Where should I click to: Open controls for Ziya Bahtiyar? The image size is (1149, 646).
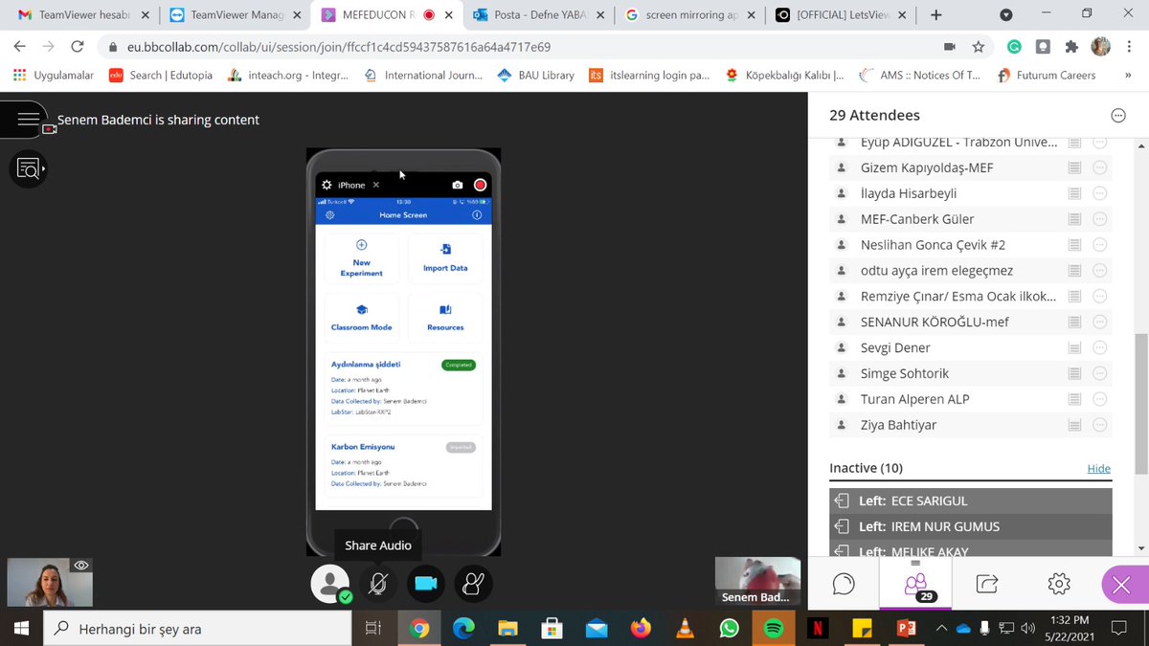1099,425
